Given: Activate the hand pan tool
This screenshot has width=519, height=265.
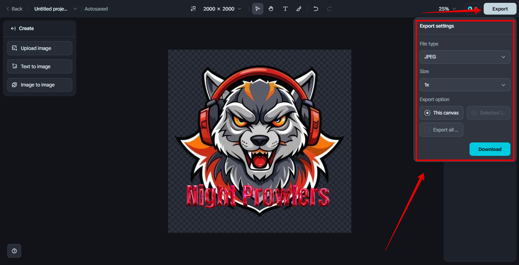Looking at the screenshot, I should (x=271, y=9).
